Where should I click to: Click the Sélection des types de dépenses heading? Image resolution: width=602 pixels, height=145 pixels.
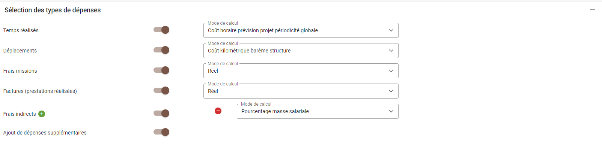pyautogui.click(x=53, y=10)
